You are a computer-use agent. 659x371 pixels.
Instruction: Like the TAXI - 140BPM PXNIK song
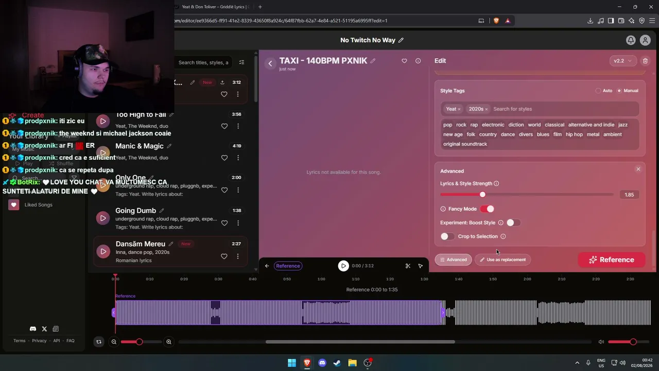(x=404, y=61)
